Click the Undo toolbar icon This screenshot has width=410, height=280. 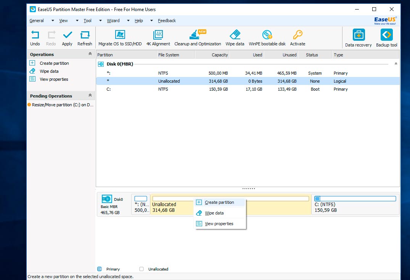coord(35,38)
